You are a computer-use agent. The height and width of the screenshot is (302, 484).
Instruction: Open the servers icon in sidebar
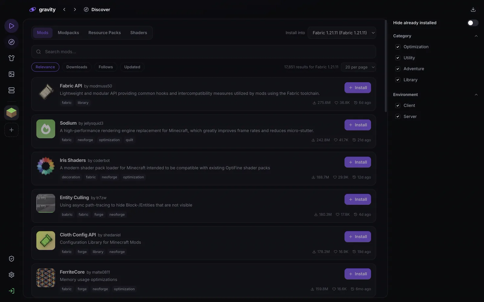(x=11, y=90)
